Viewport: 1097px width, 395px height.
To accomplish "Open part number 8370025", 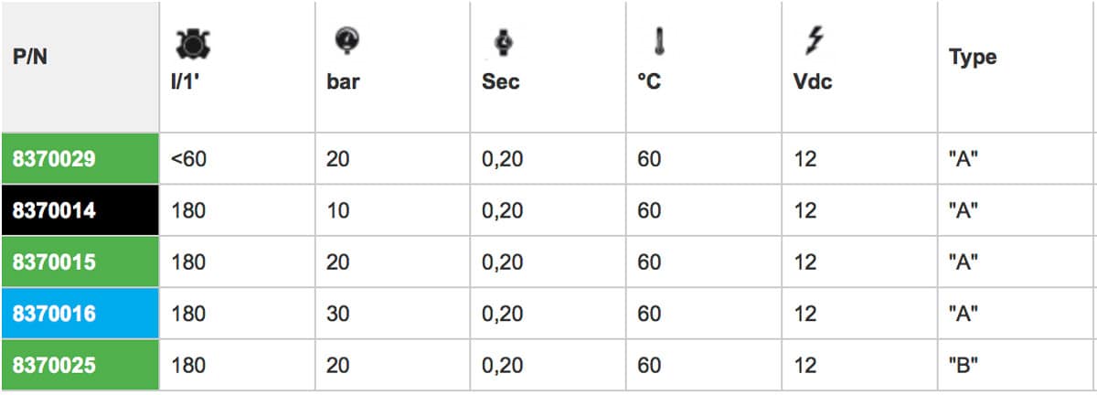I will 54,366.
